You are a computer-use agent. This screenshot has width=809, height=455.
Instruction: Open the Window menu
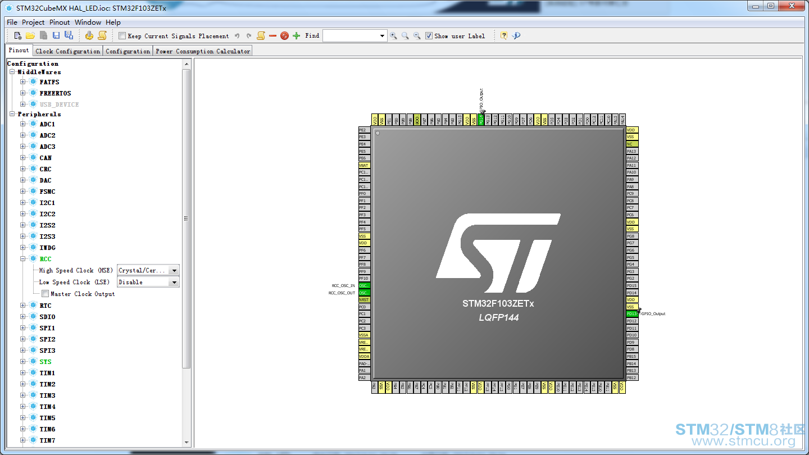88,22
